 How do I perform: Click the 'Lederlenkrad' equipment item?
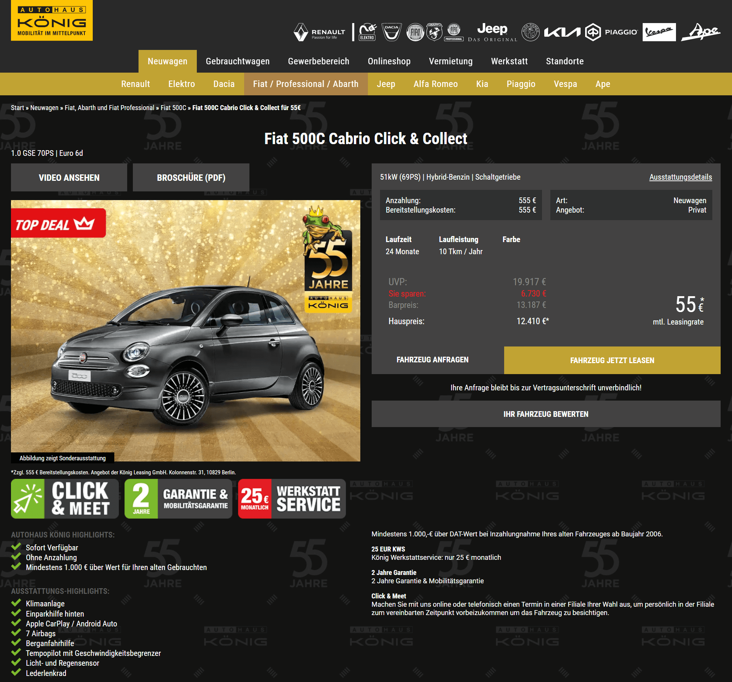click(46, 673)
